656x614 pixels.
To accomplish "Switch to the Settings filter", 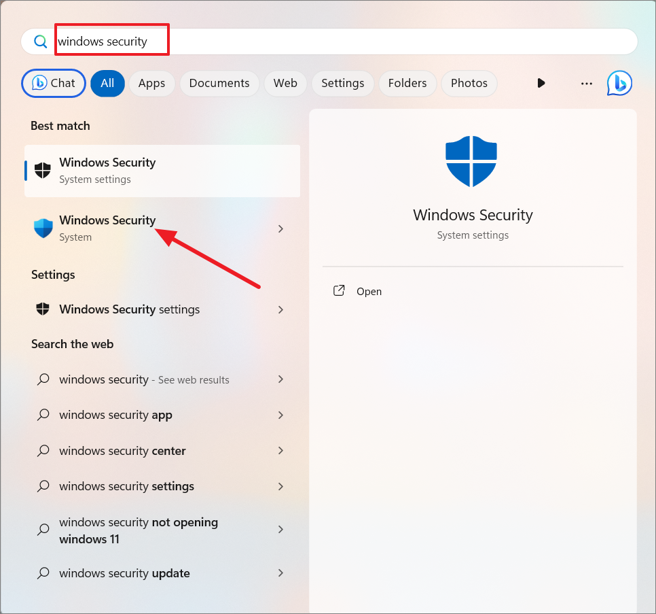I will tap(343, 84).
